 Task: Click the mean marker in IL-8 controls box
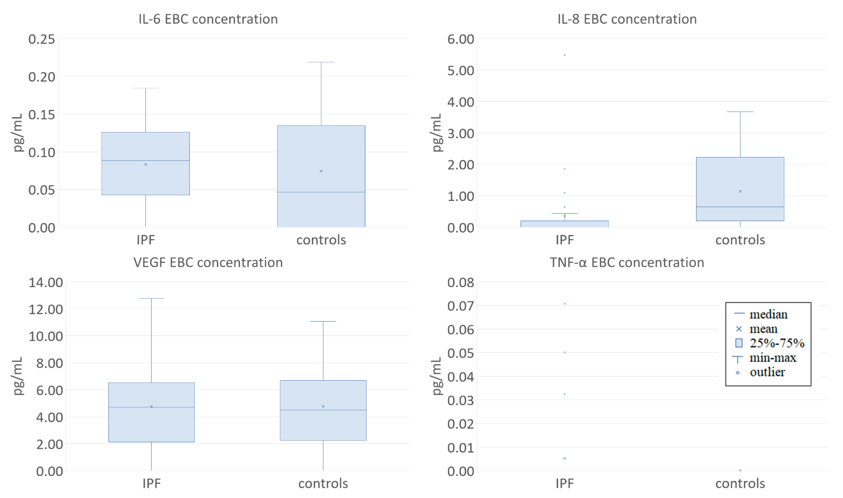[740, 191]
